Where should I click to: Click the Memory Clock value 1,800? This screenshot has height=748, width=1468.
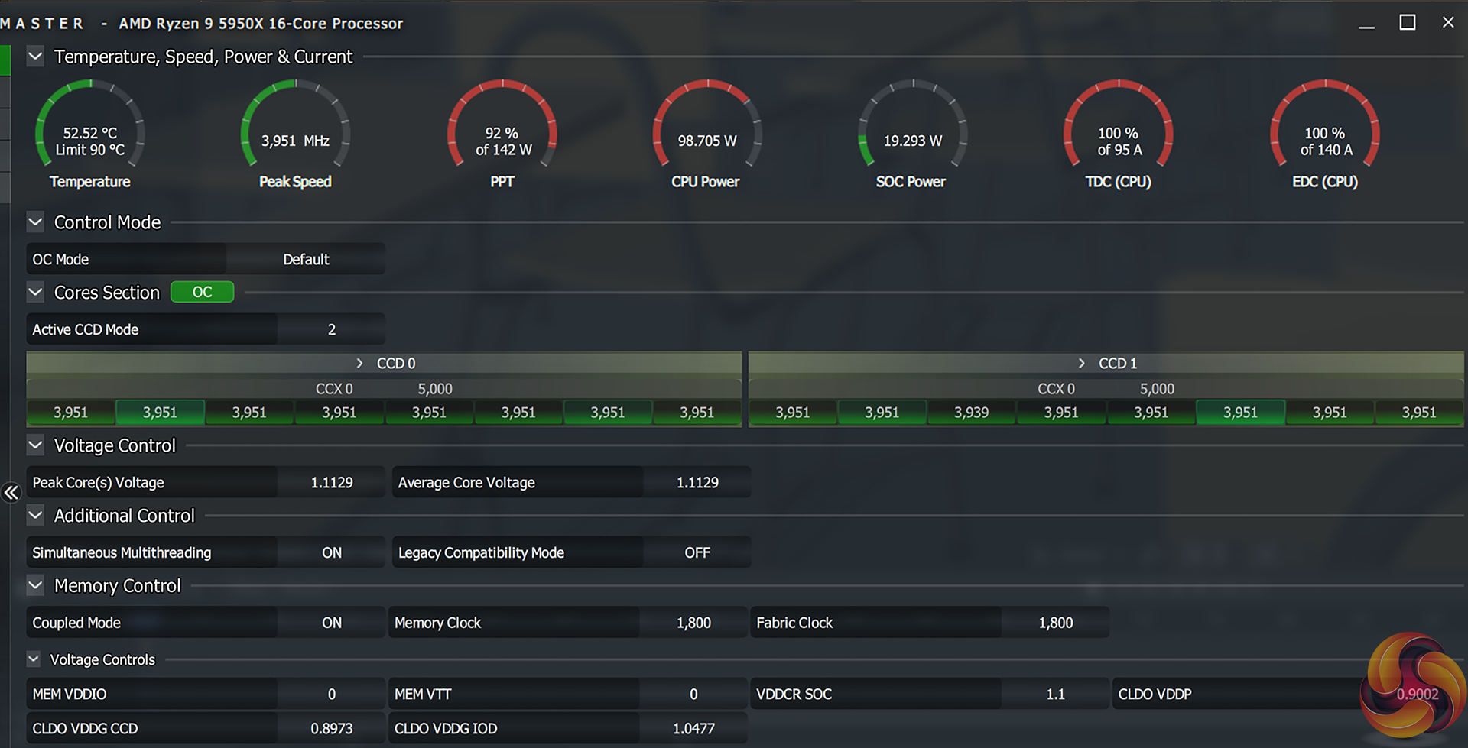(693, 623)
